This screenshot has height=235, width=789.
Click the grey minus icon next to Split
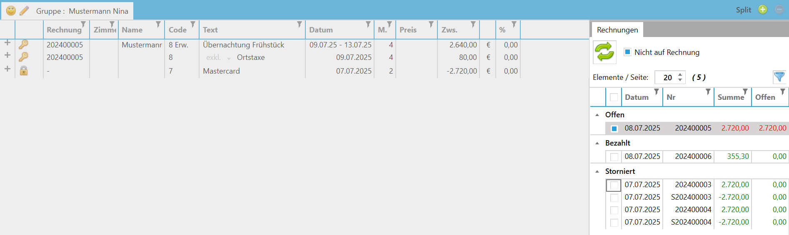(779, 10)
